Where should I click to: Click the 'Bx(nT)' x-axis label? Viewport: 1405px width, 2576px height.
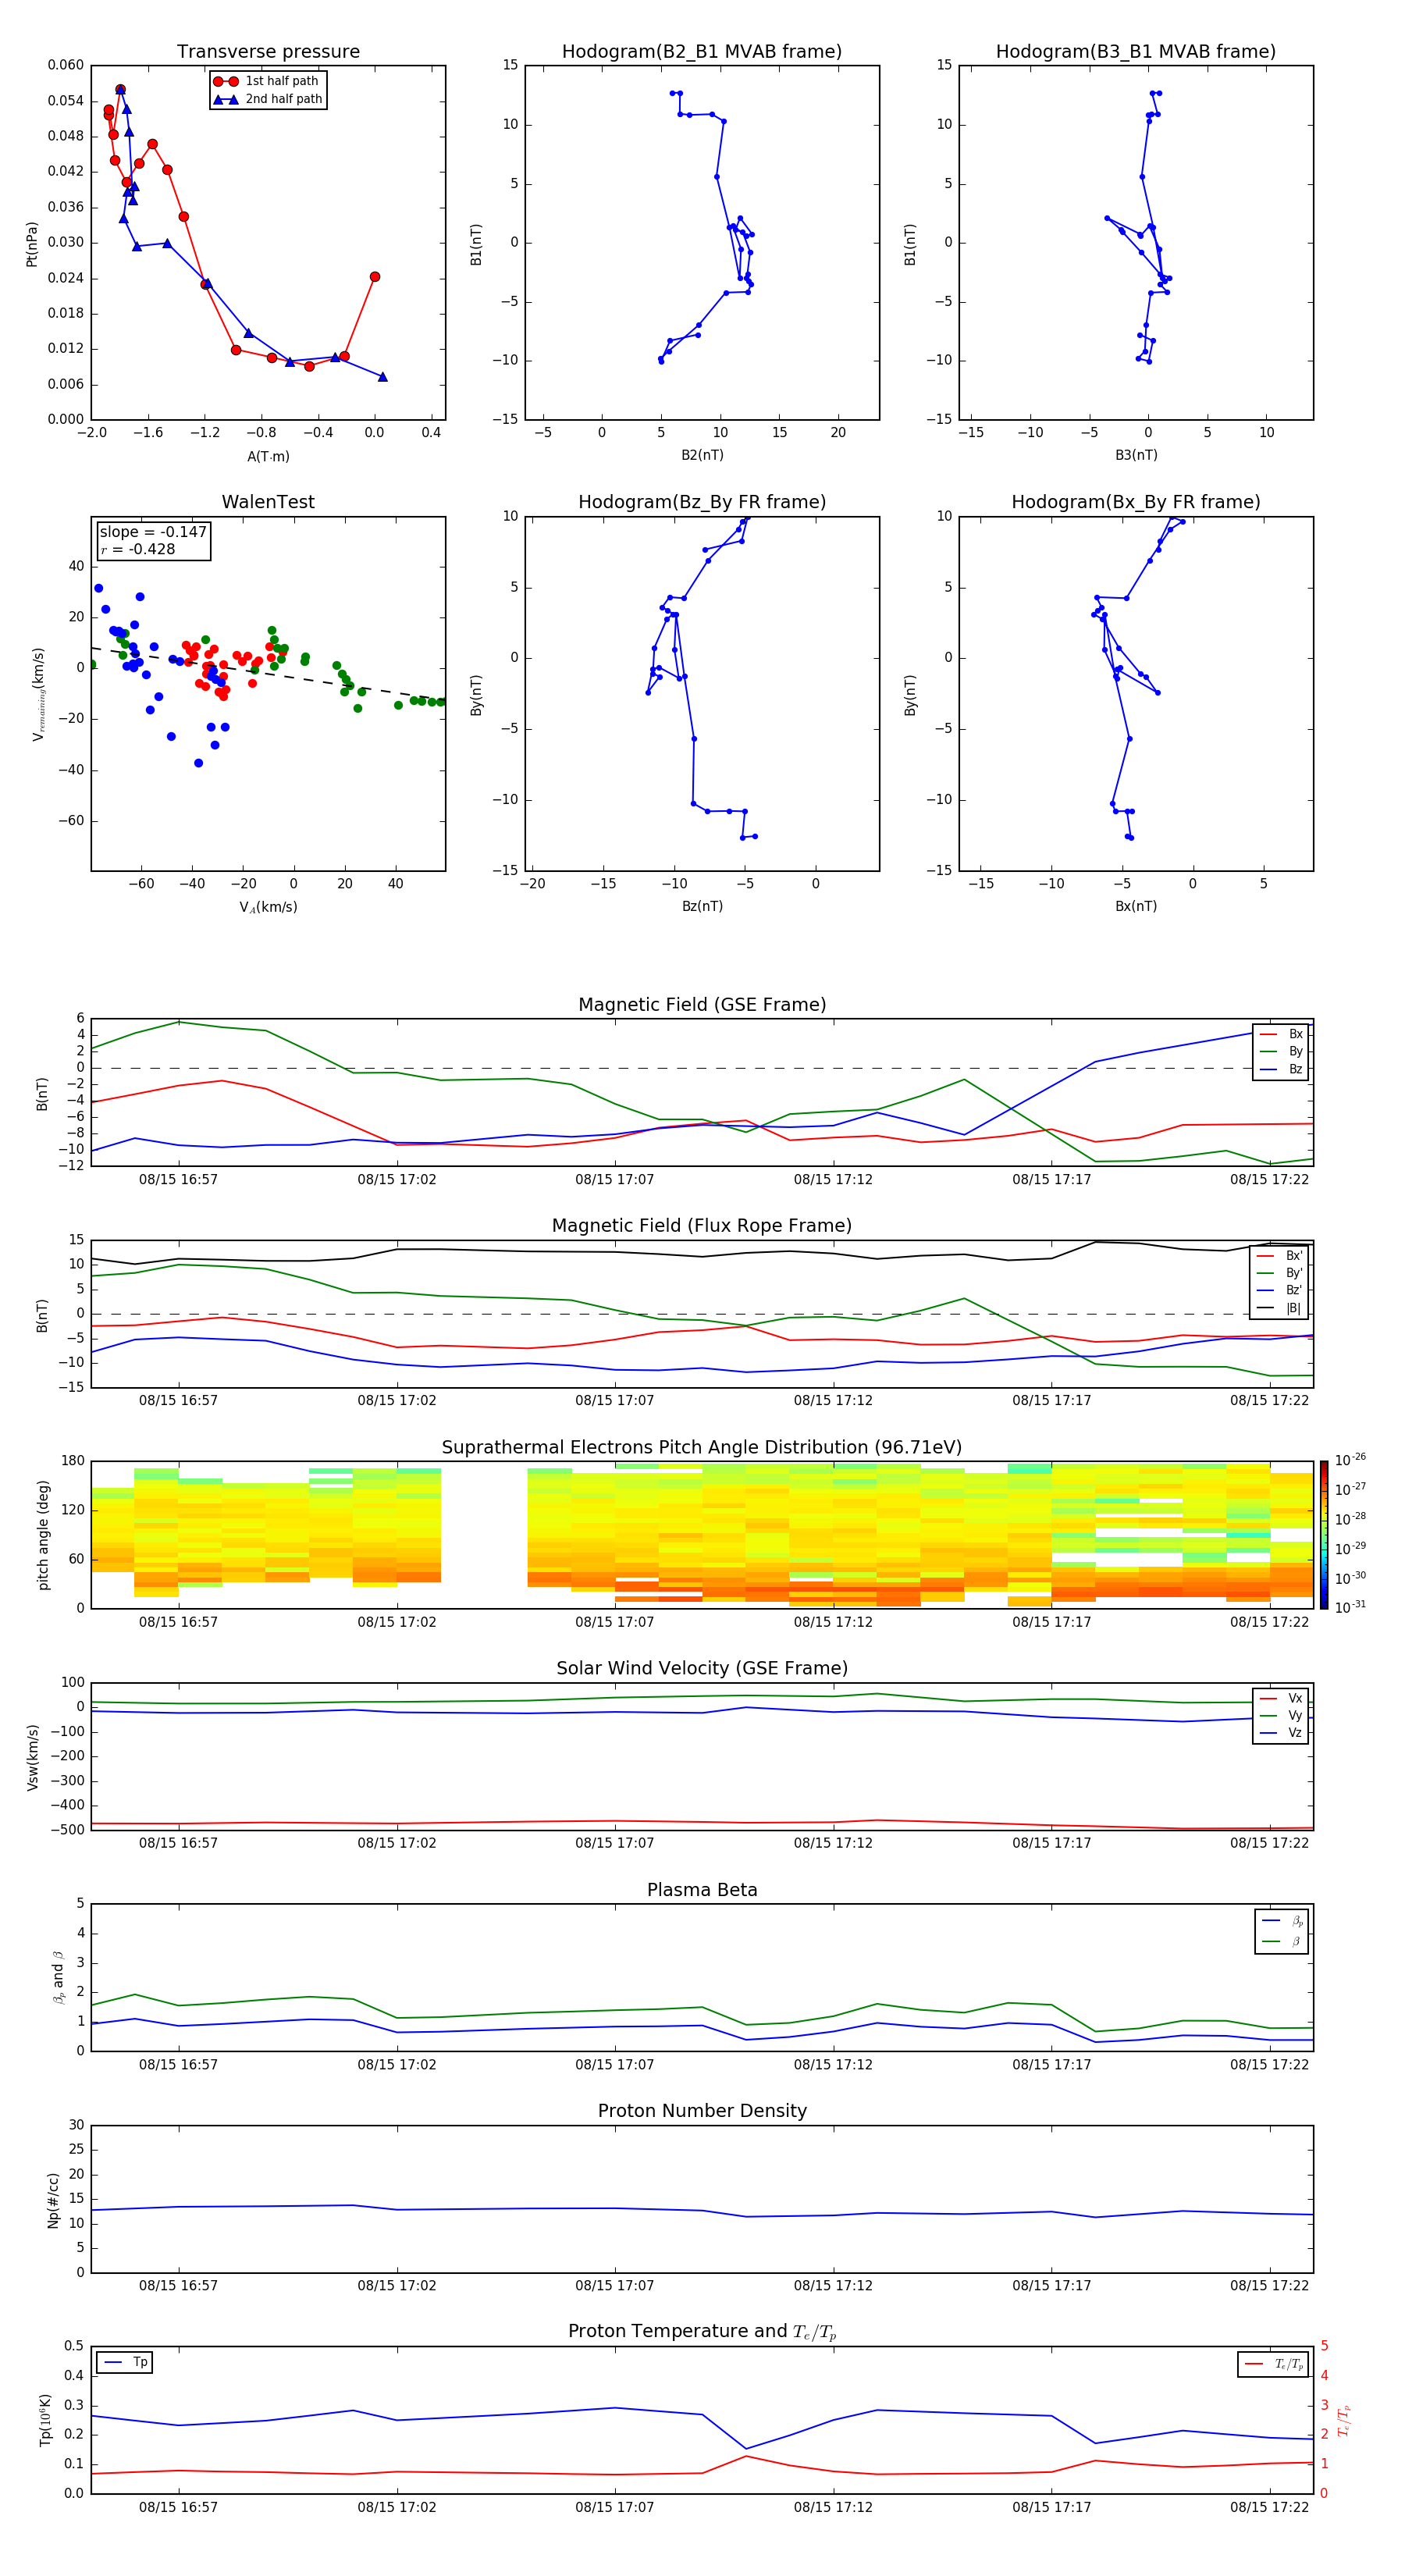[x=1136, y=906]
